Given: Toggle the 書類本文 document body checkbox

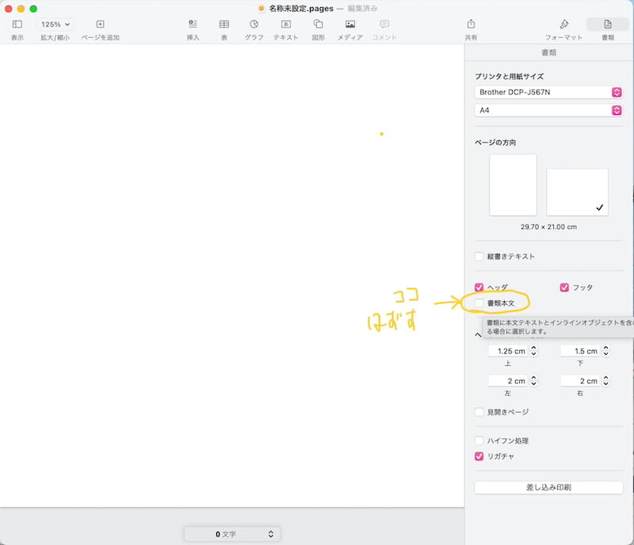Looking at the screenshot, I should coord(479,303).
